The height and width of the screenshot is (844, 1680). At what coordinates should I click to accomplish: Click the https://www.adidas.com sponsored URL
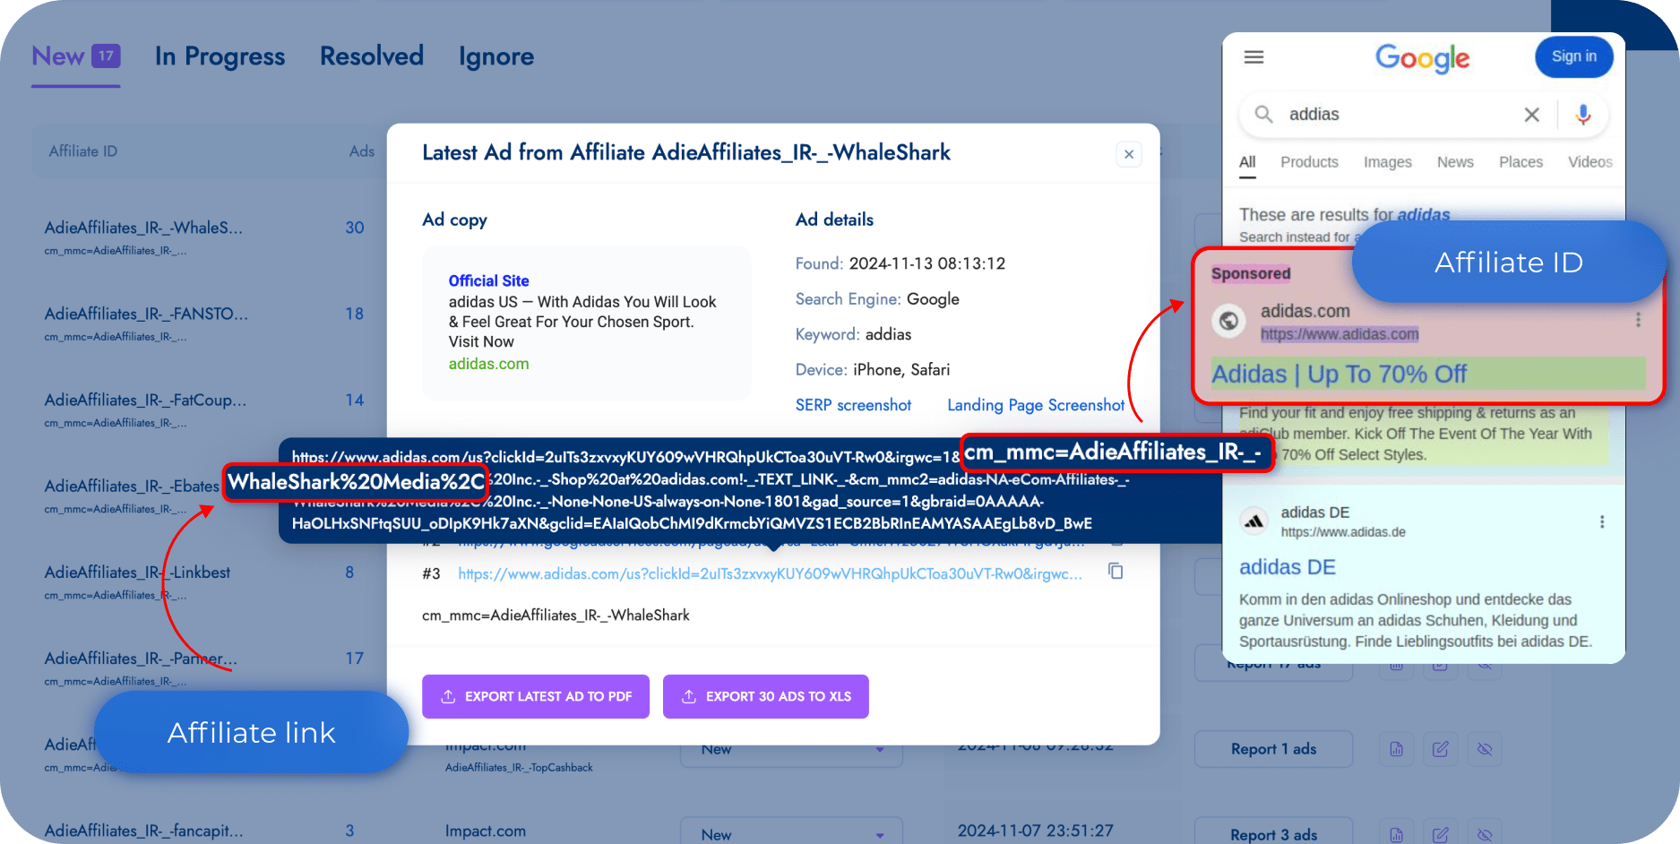tap(1340, 334)
